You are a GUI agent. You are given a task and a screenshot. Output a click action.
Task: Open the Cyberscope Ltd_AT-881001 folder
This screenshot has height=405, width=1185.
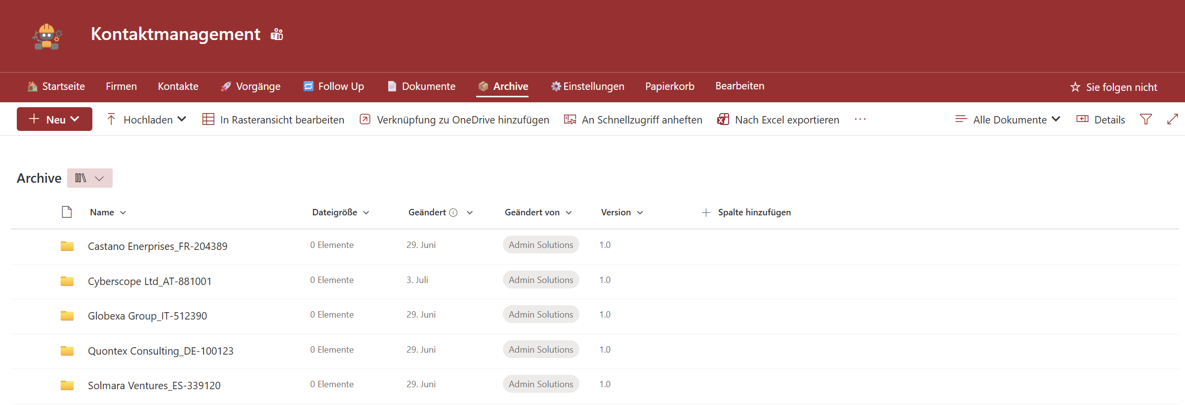[149, 282]
